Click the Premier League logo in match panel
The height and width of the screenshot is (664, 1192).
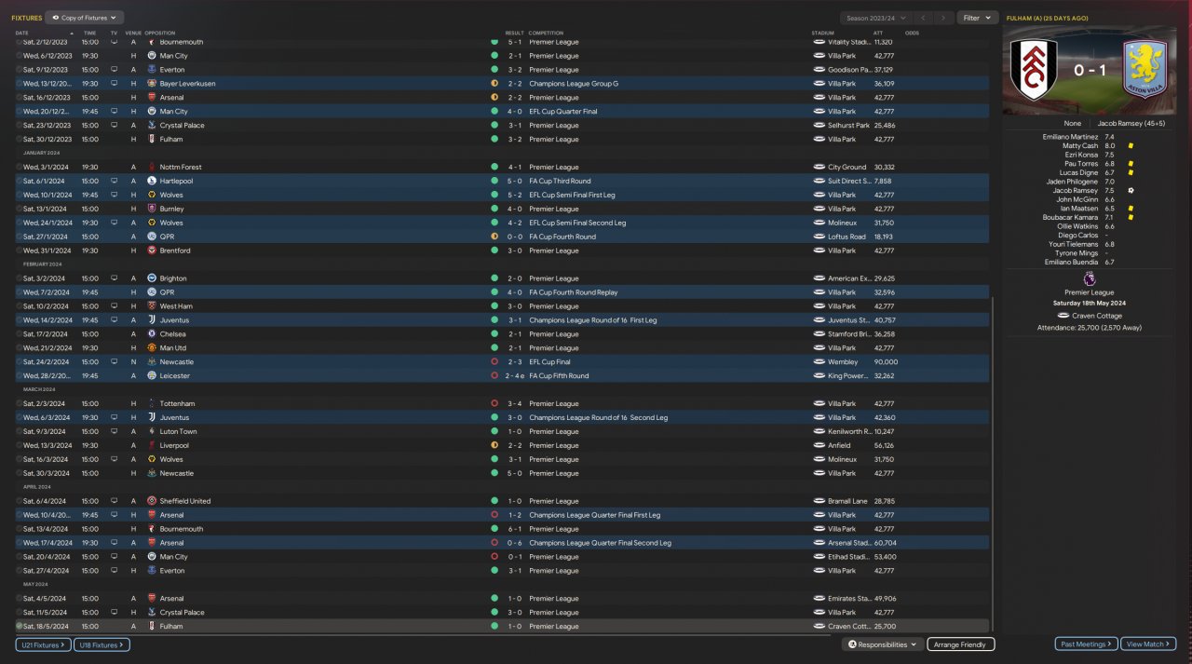pos(1090,278)
